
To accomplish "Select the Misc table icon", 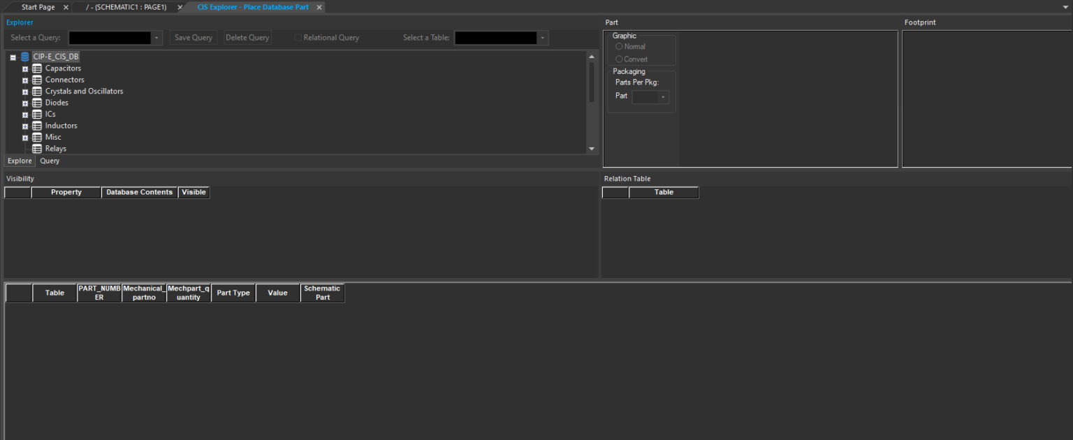I will [x=36, y=137].
